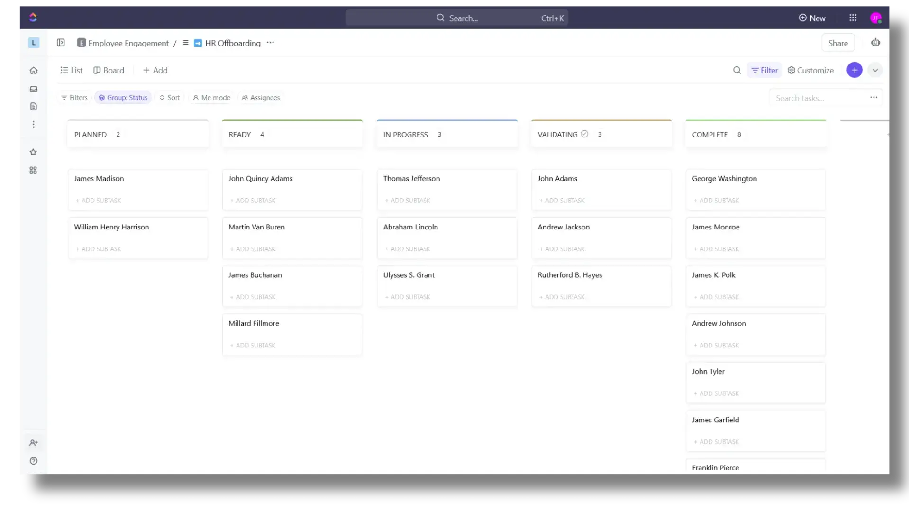Click the Search tasks input field
The height and width of the screenshot is (512, 910).
coord(818,98)
